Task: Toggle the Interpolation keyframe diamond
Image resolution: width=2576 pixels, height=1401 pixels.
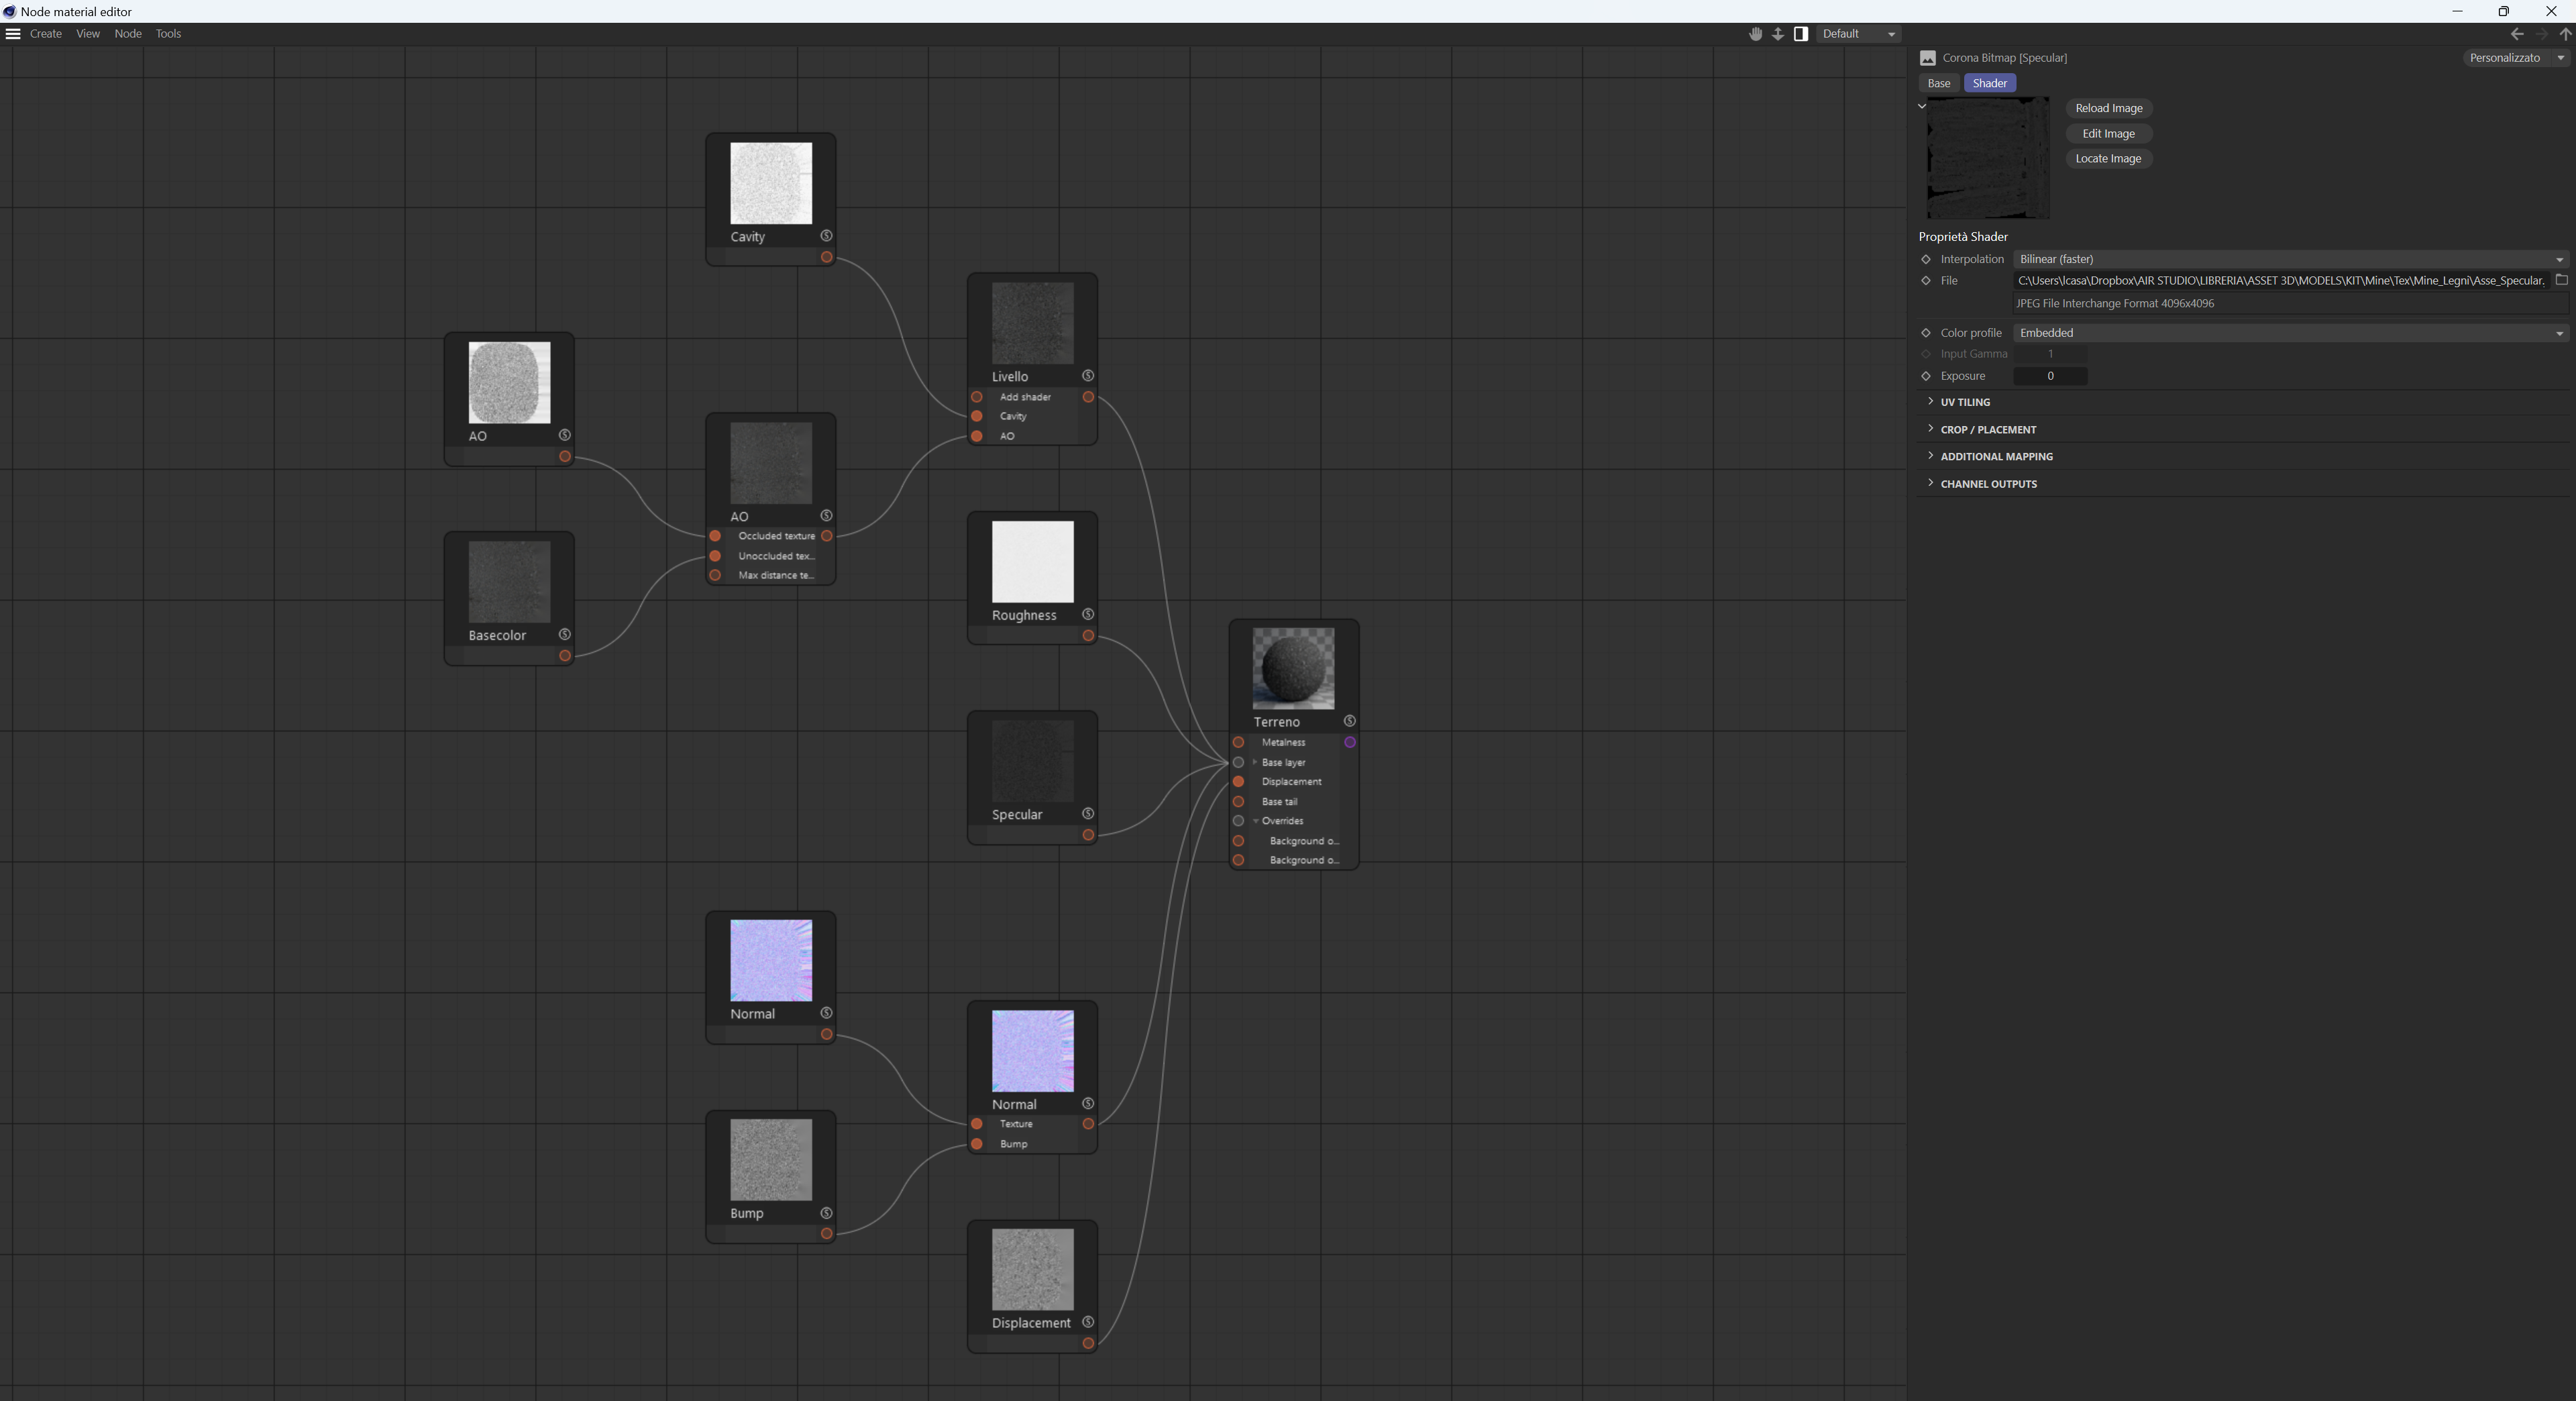Action: pyautogui.click(x=1926, y=260)
